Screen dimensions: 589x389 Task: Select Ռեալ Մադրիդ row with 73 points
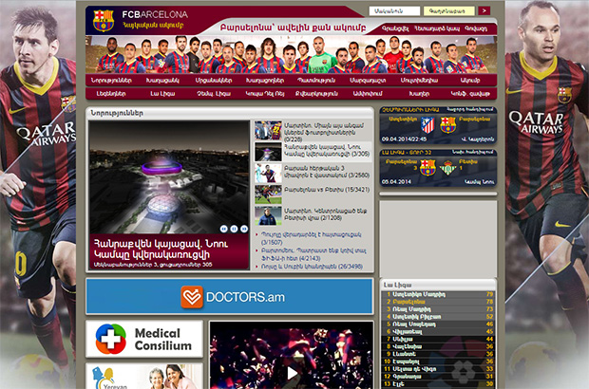point(438,309)
